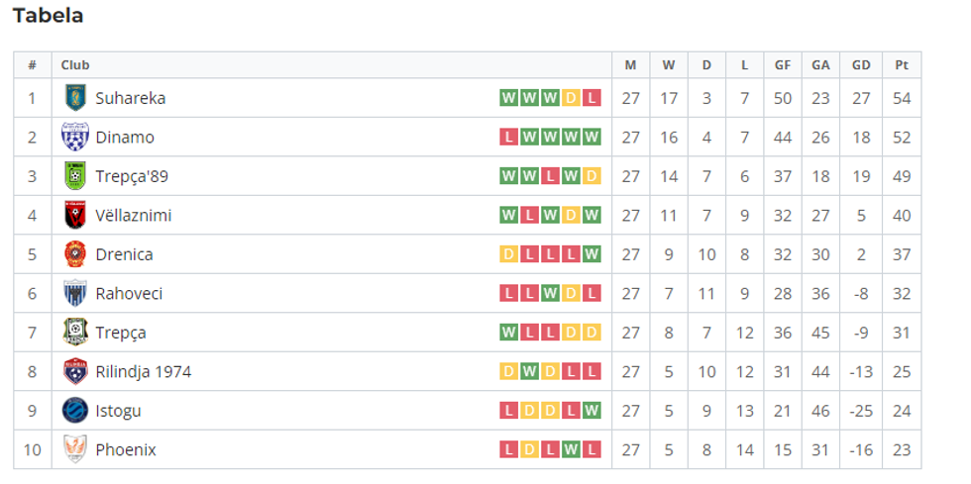The width and height of the screenshot is (971, 484).
Task: Click Suhareka's most recent loss badge
Action: pyautogui.click(x=592, y=98)
